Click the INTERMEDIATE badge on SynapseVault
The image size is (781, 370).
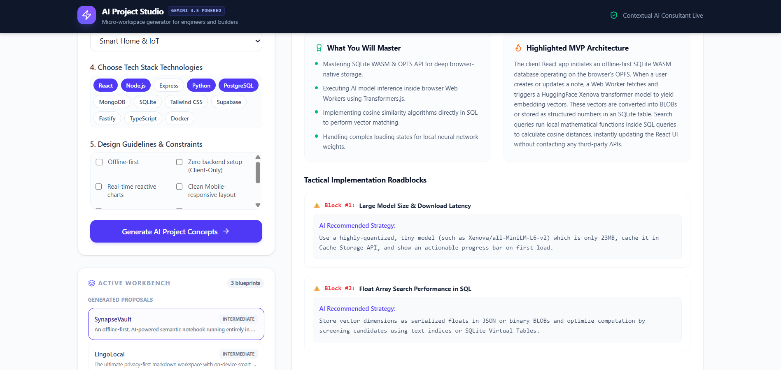239,319
